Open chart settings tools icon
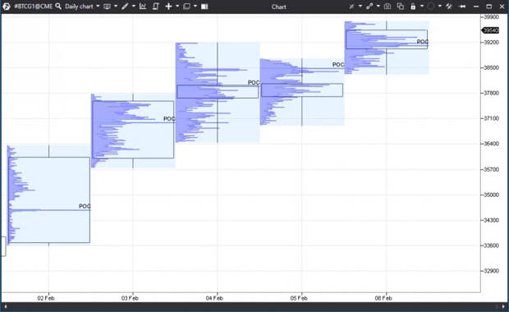 [449, 7]
